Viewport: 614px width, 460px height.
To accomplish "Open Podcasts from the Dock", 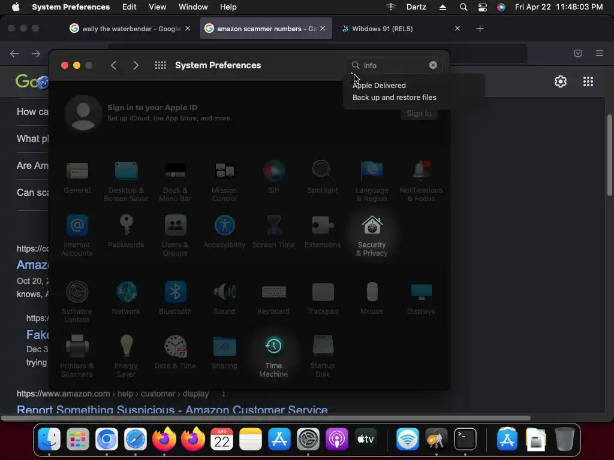I will point(336,439).
